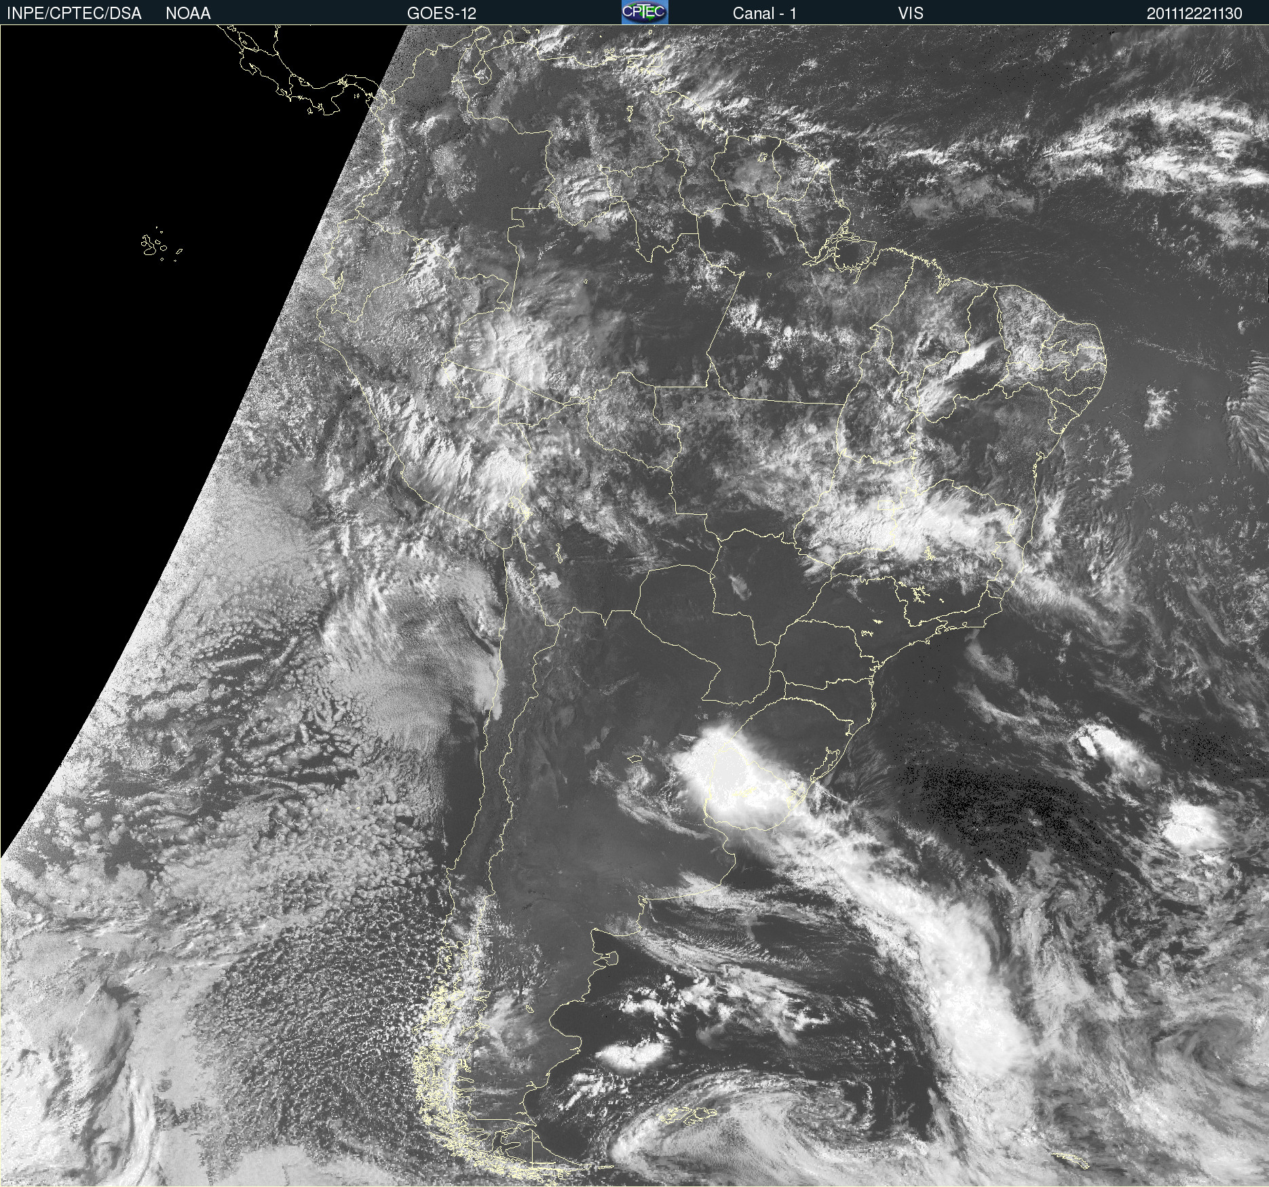Click the NOAA label in header
1269x1187 pixels.
pyautogui.click(x=188, y=13)
